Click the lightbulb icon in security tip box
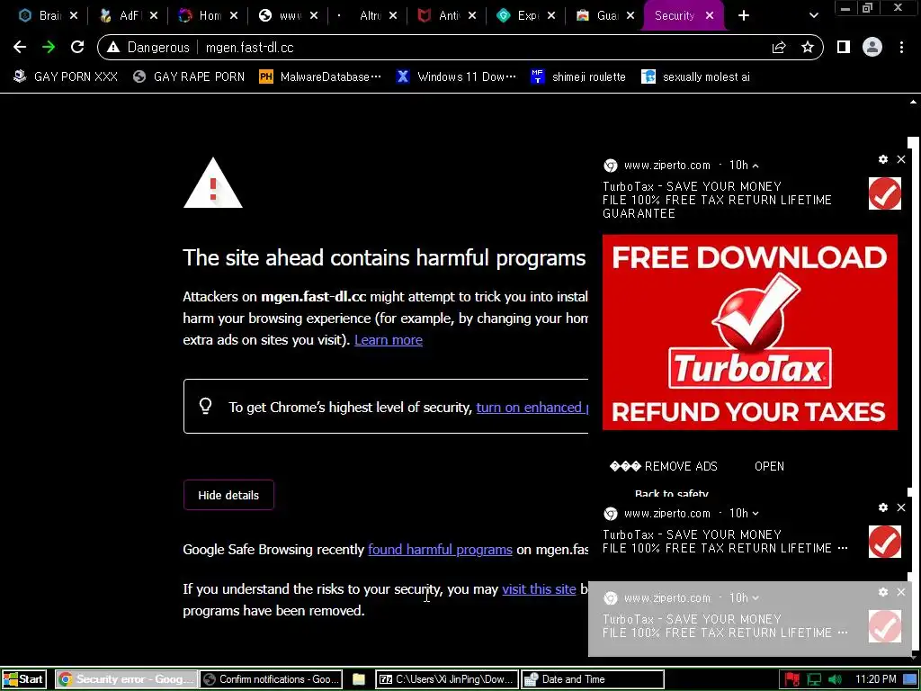This screenshot has width=921, height=691. [x=206, y=406]
